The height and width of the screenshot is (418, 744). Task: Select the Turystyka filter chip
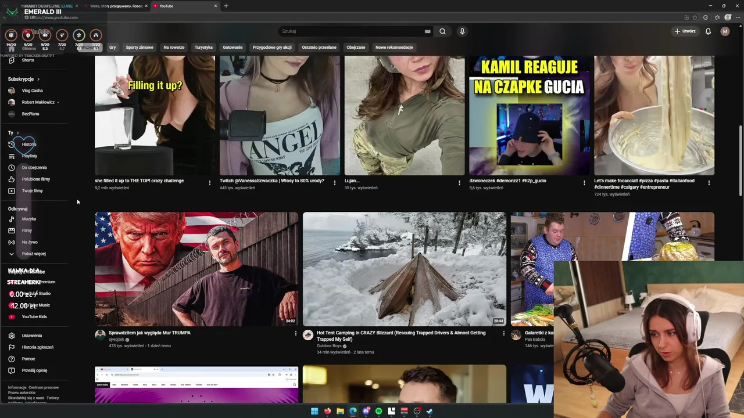tap(203, 47)
